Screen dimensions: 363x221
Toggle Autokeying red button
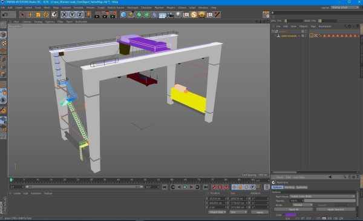click(220, 187)
